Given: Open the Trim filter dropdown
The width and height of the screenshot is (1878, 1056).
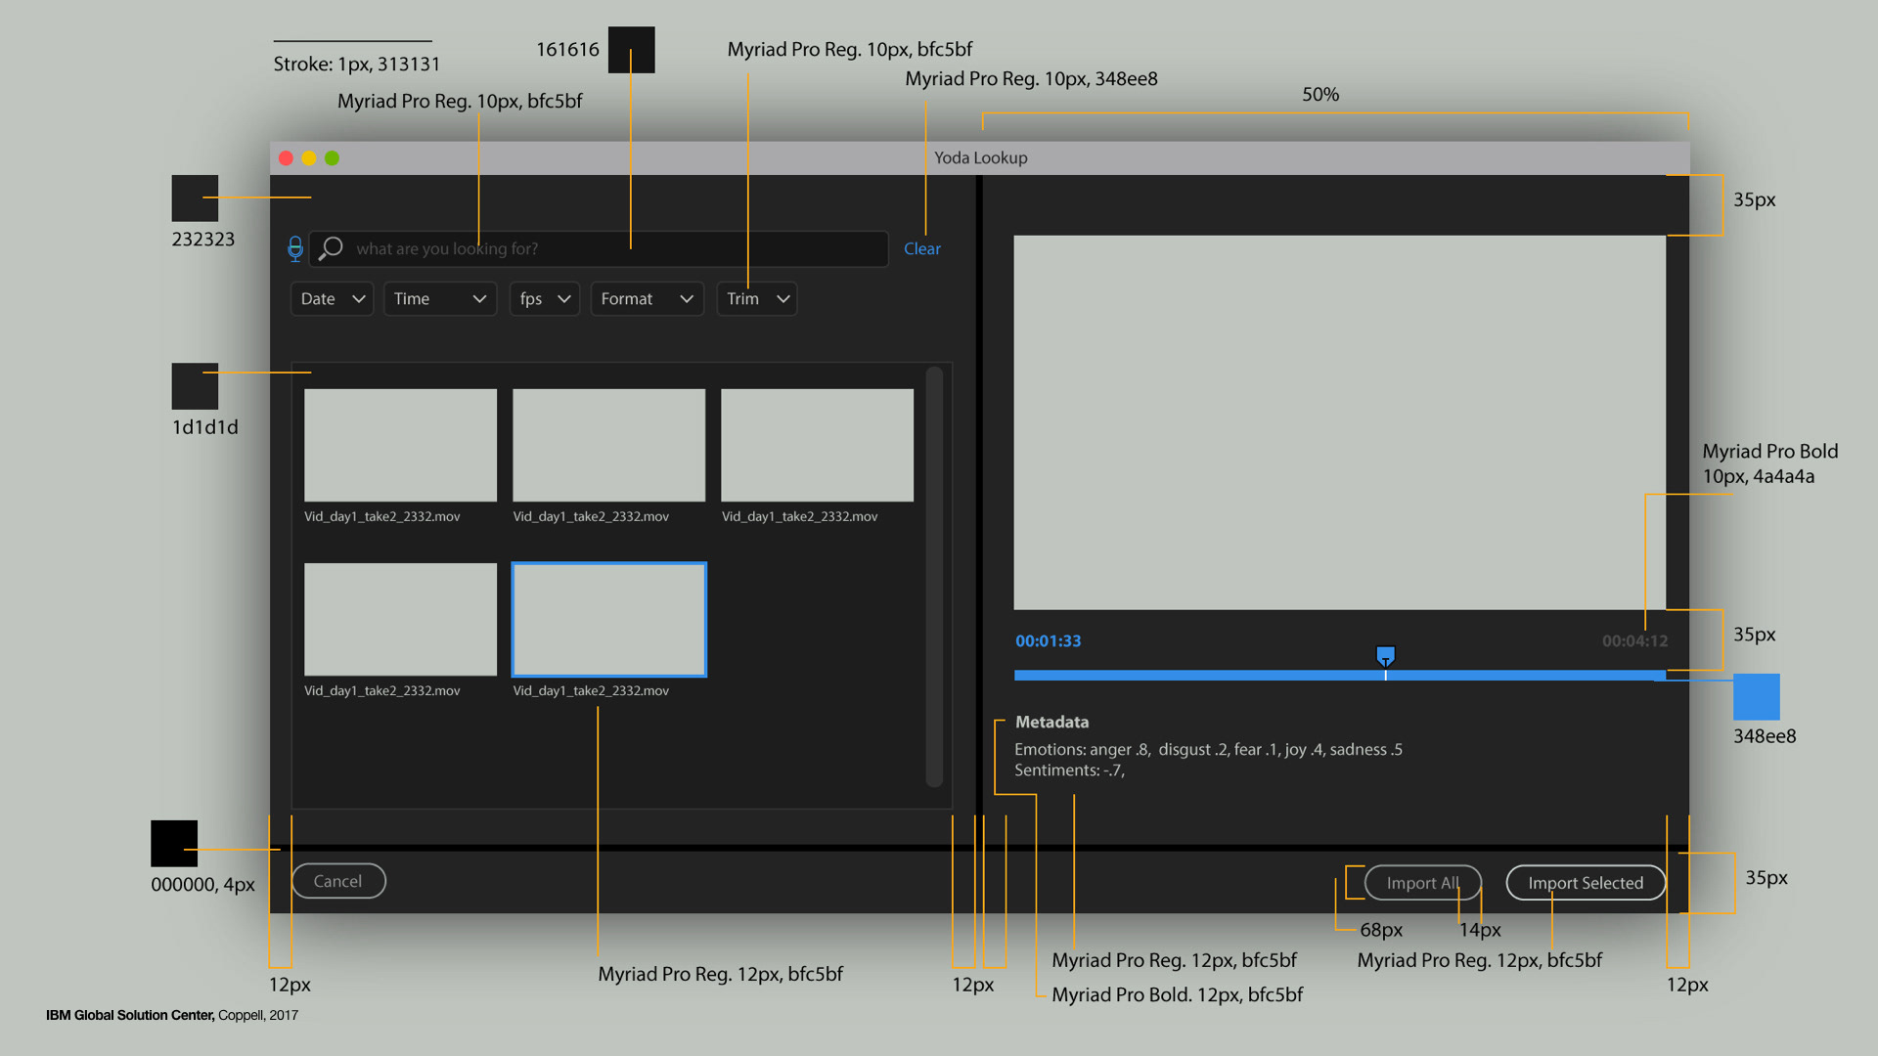Looking at the screenshot, I should point(756,299).
